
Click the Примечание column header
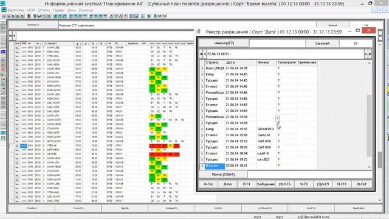[307, 62]
